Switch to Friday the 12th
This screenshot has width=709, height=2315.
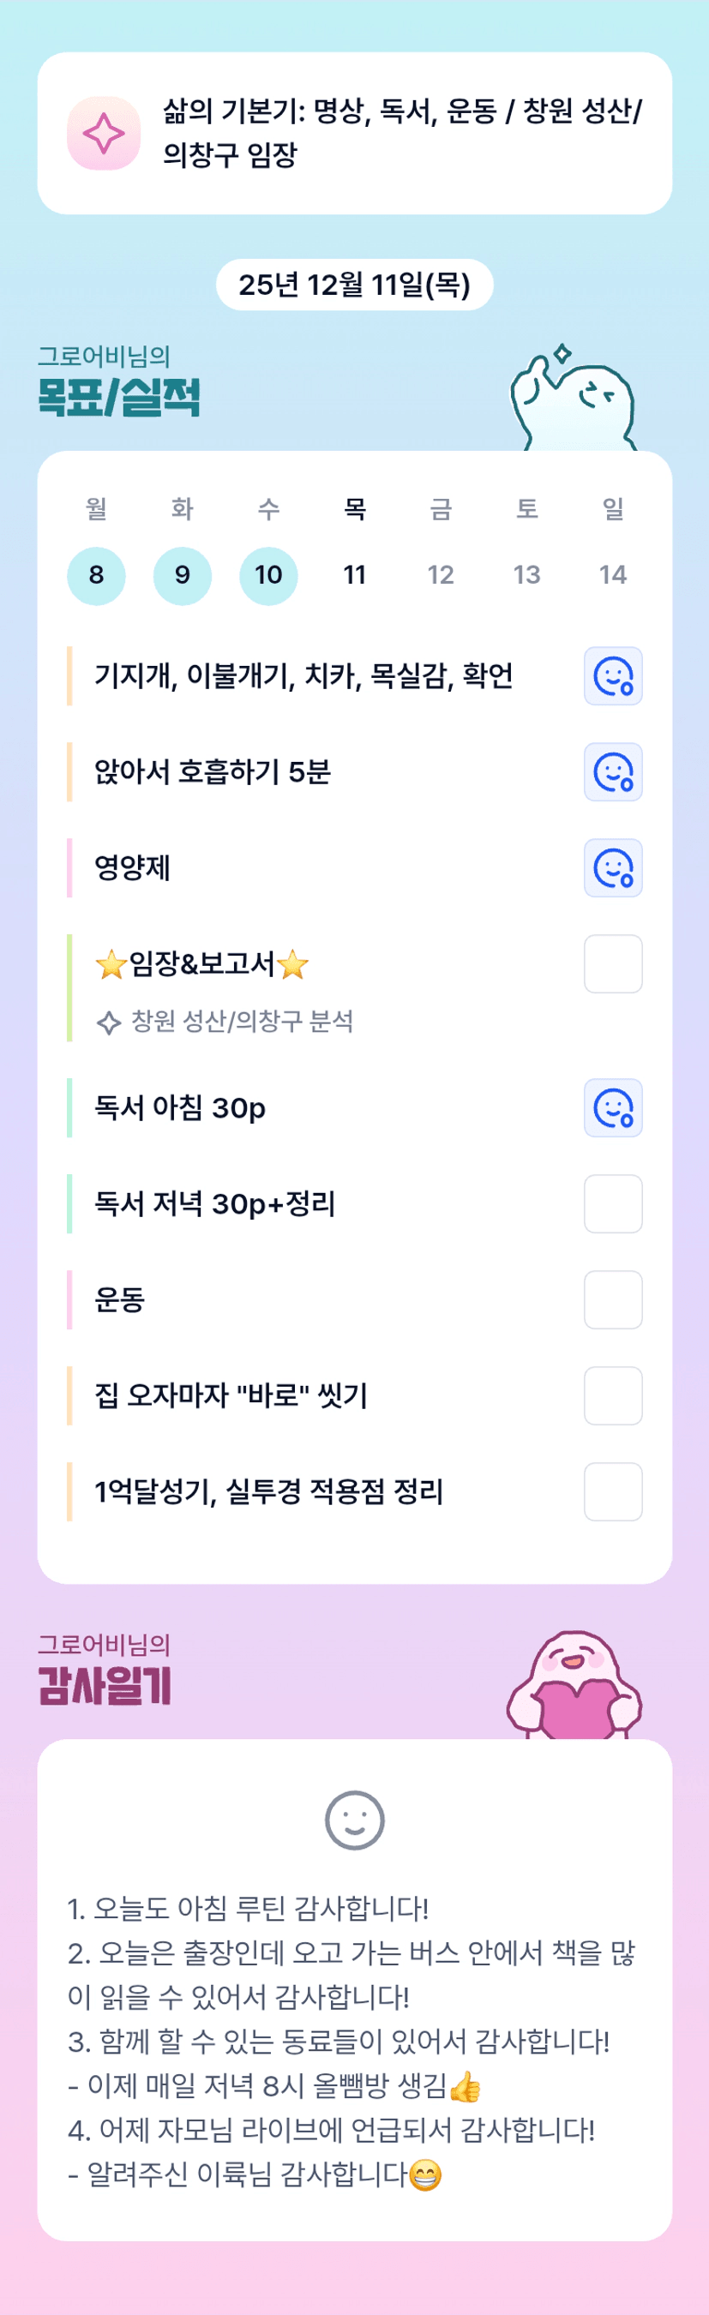(x=441, y=575)
